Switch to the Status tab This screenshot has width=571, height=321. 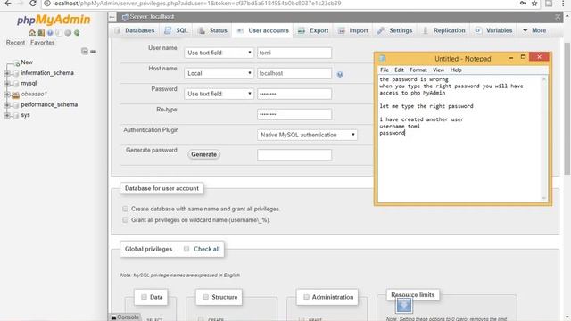click(x=213, y=30)
